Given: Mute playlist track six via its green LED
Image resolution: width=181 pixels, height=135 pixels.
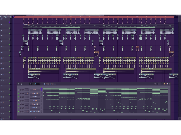Looking at the screenshot, I should click(9, 50).
